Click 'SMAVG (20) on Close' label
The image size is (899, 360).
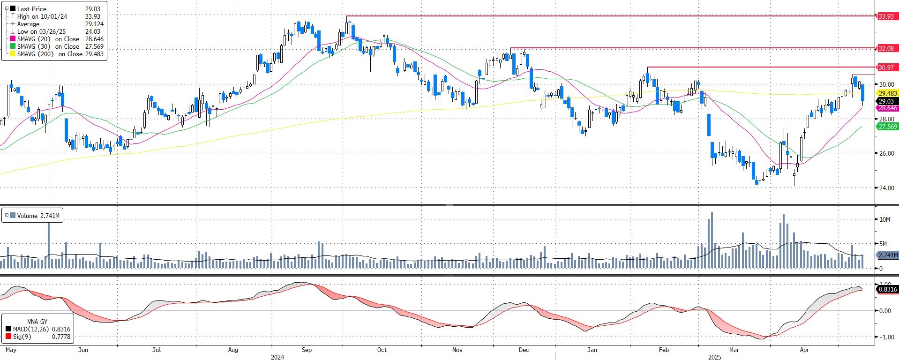(x=48, y=39)
